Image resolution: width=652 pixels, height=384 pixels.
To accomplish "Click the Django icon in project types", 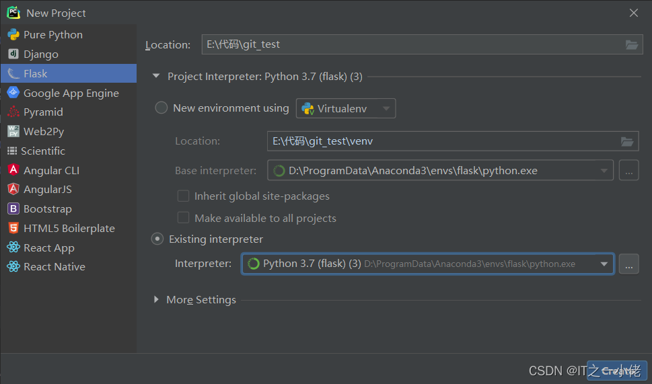I will (13, 54).
